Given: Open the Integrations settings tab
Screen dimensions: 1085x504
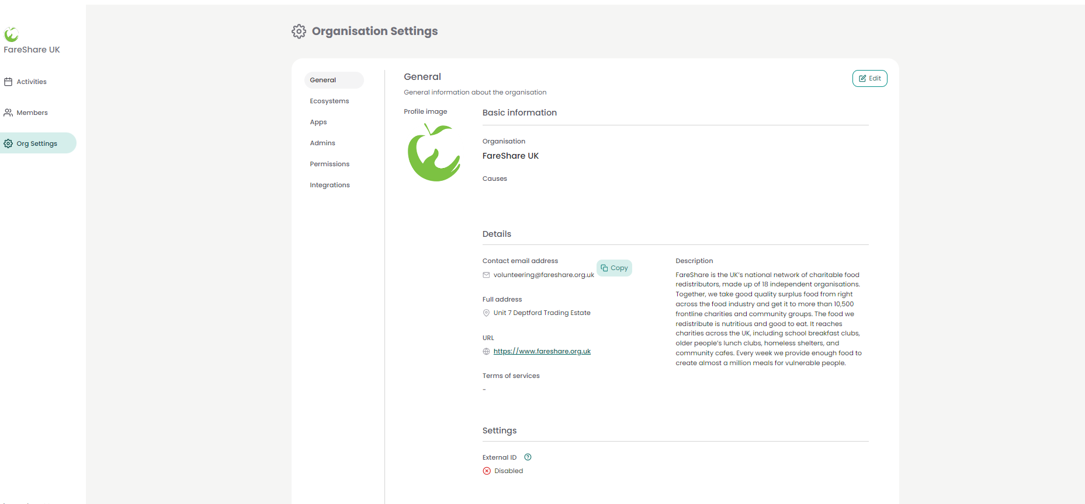Looking at the screenshot, I should coord(330,185).
